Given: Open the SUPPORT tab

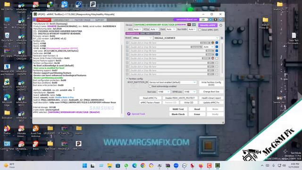Looking at the screenshot, I should coord(100,20).
